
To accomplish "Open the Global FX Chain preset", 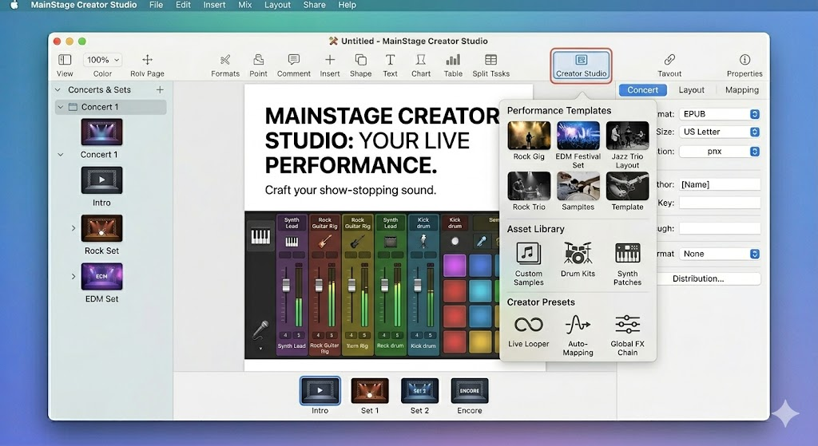I will pos(627,325).
